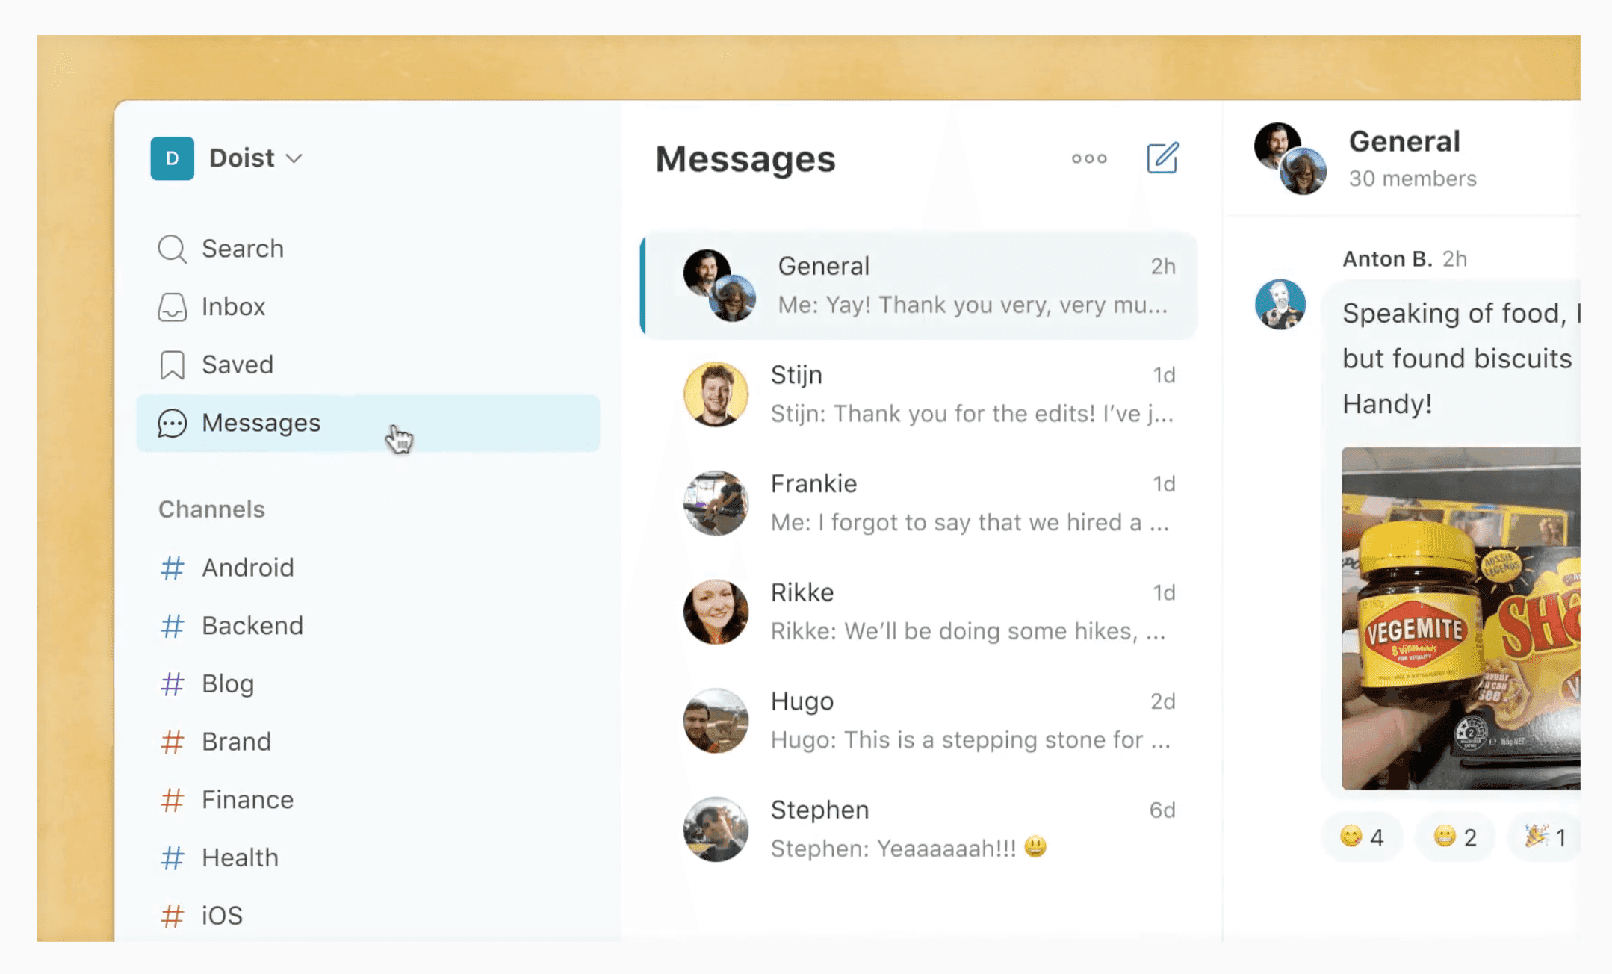Open the Finance channel

pos(368,800)
